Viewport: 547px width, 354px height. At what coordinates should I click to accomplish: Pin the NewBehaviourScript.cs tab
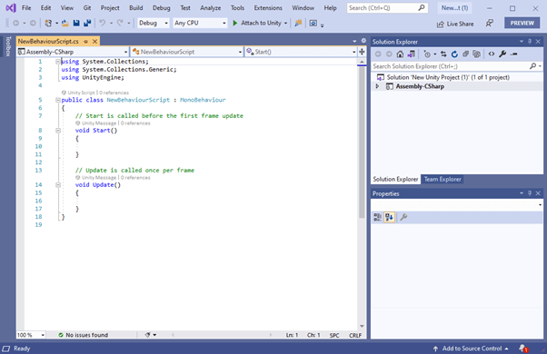[x=85, y=42]
